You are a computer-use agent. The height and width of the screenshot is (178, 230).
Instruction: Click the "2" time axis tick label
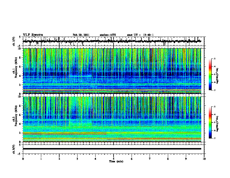59,159
